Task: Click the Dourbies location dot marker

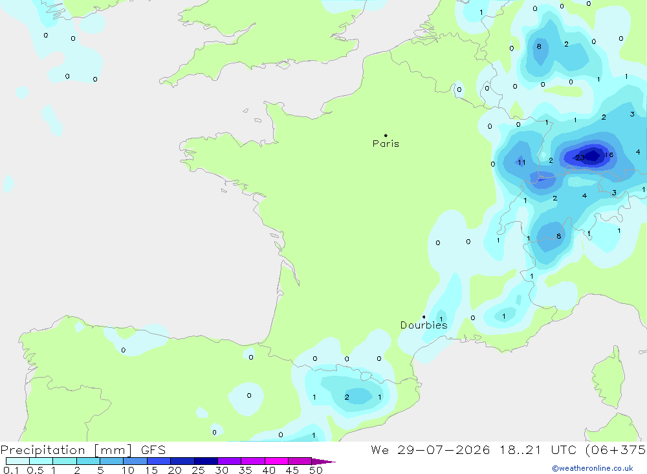Action: coord(424,317)
